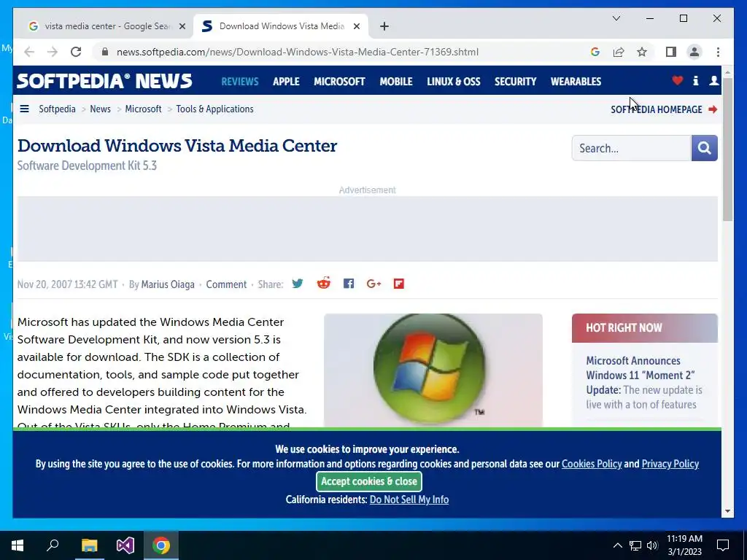The height and width of the screenshot is (560, 747).
Task: Click the Search input field
Action: tap(631, 148)
